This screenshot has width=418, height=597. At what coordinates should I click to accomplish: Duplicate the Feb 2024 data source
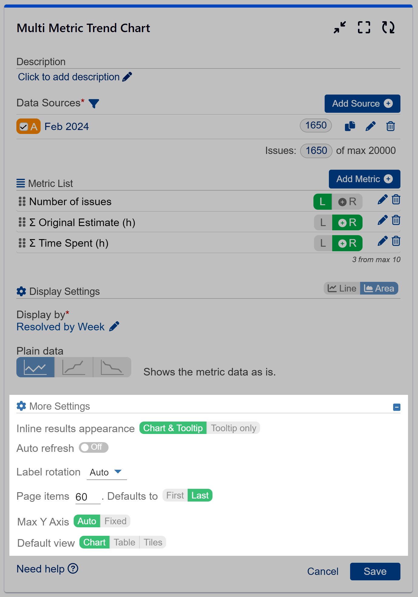(350, 126)
